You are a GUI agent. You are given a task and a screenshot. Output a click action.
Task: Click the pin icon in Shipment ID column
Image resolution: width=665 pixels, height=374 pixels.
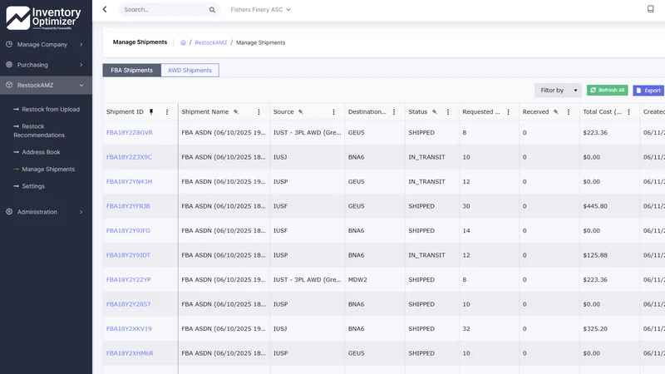coord(151,112)
